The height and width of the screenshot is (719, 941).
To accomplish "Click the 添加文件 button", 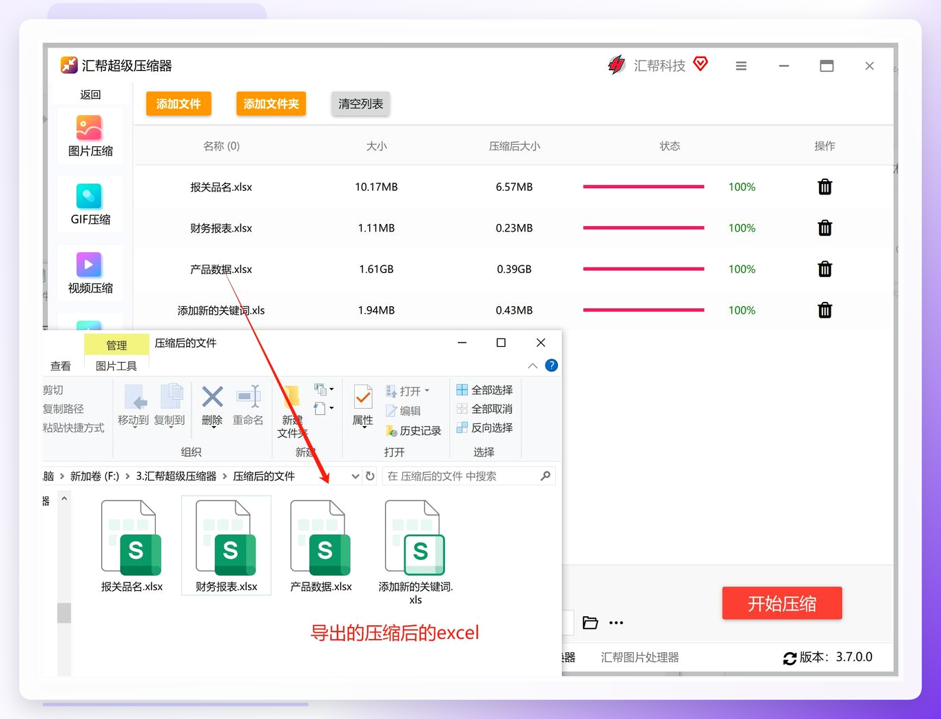I will [x=178, y=103].
